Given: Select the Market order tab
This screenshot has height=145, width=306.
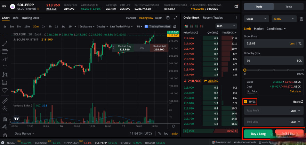Looking at the screenshot, I should tap(259, 29).
